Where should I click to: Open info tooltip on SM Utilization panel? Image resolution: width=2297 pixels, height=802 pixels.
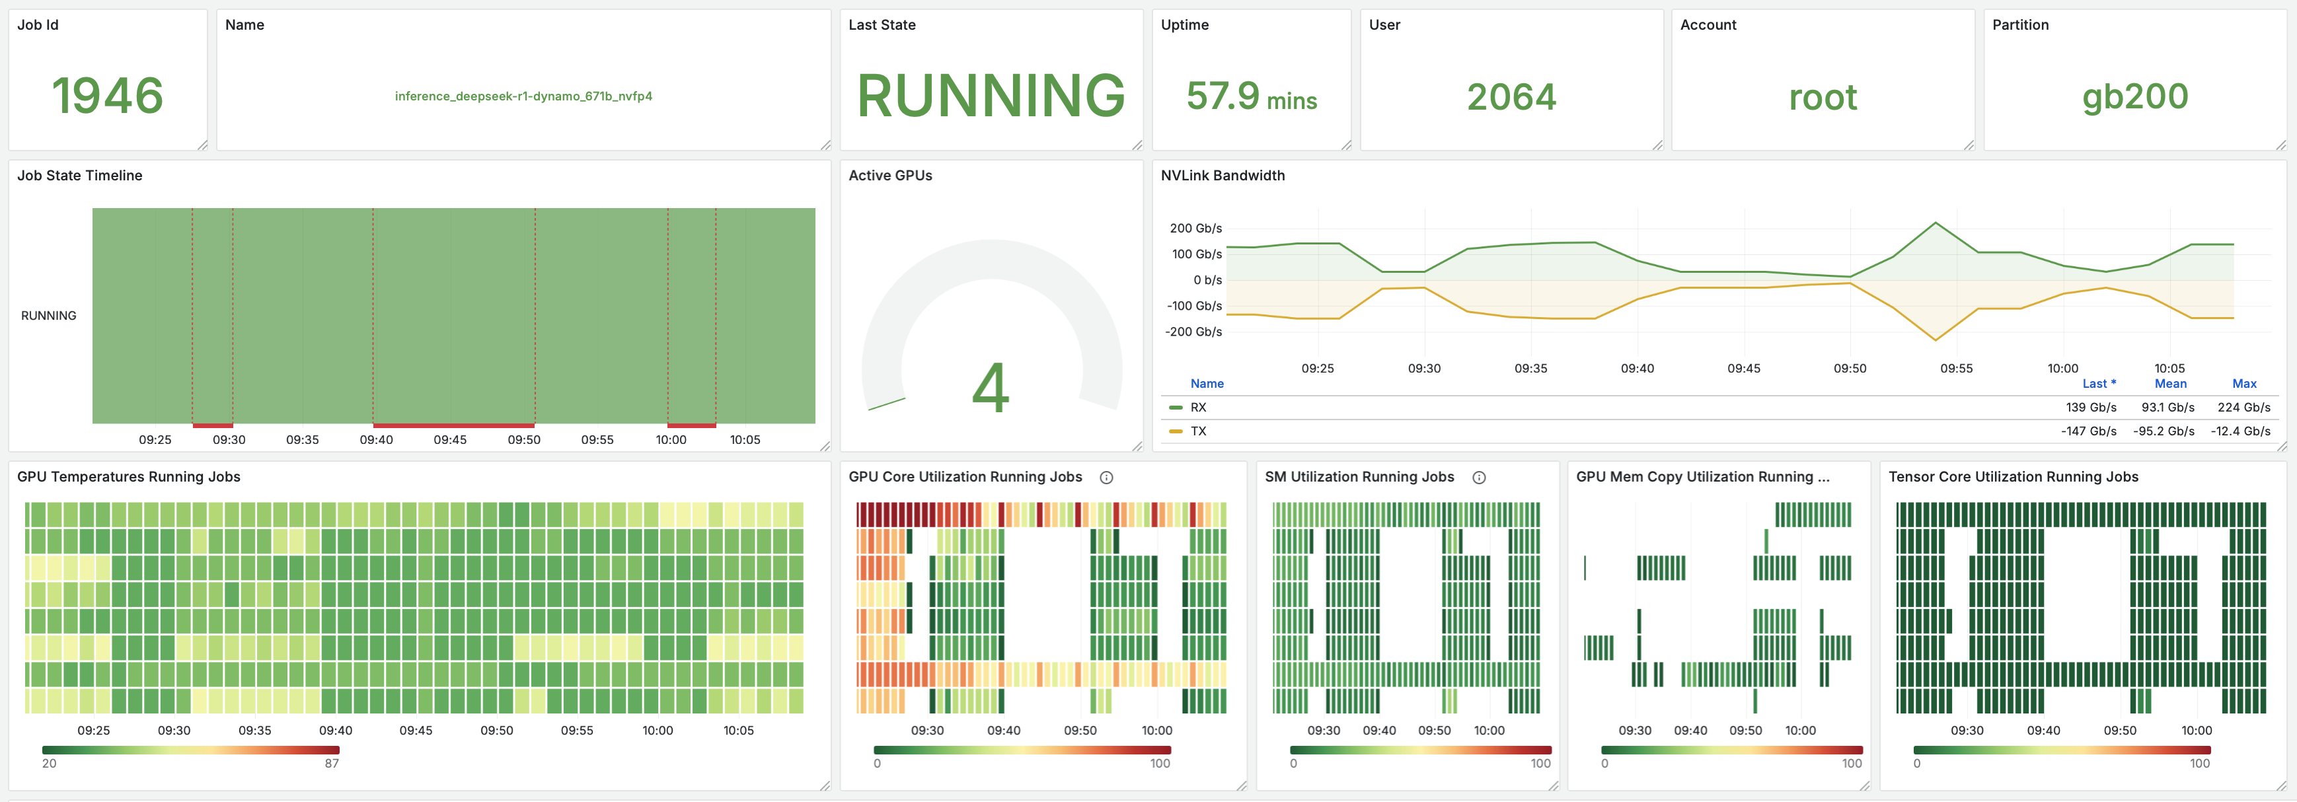(1480, 478)
